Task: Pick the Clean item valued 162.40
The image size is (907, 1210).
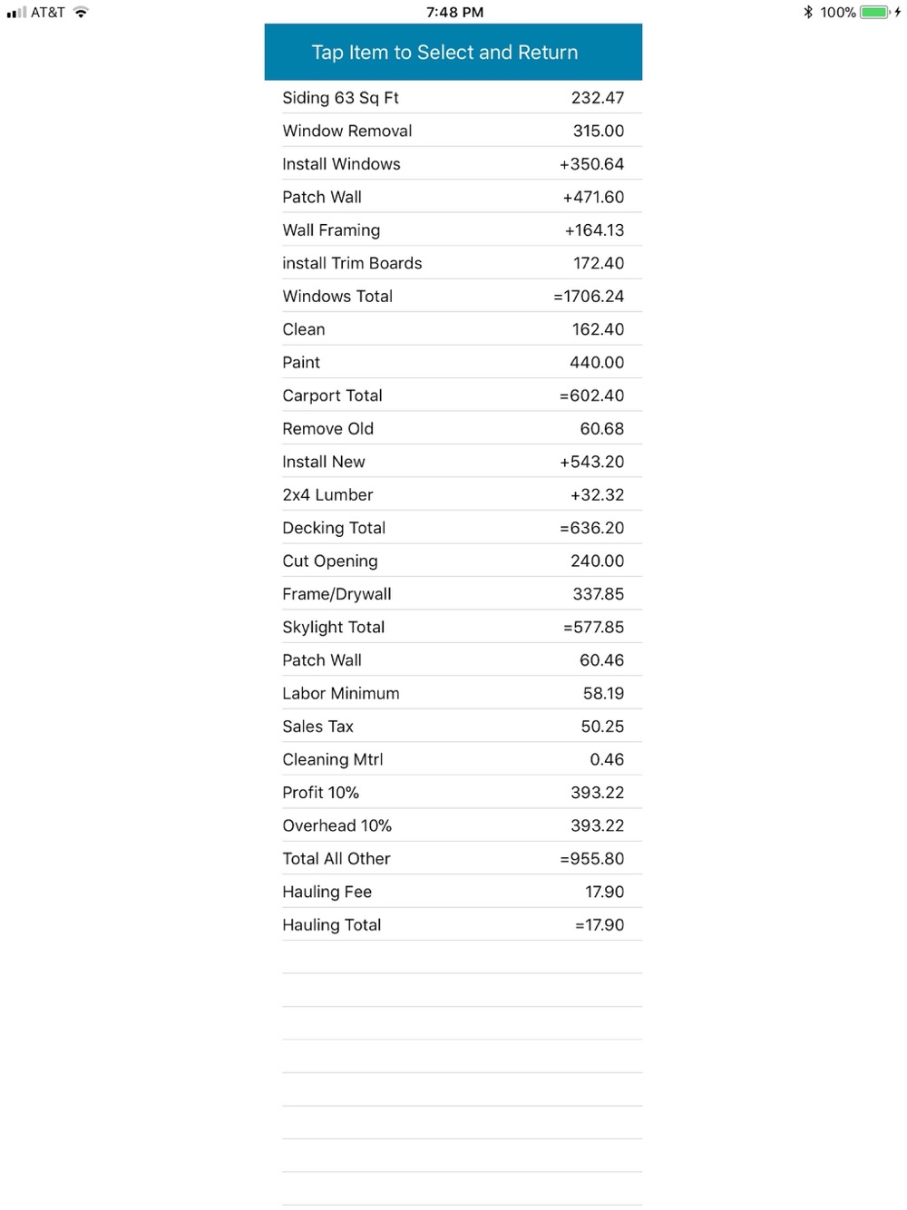Action: [x=453, y=329]
